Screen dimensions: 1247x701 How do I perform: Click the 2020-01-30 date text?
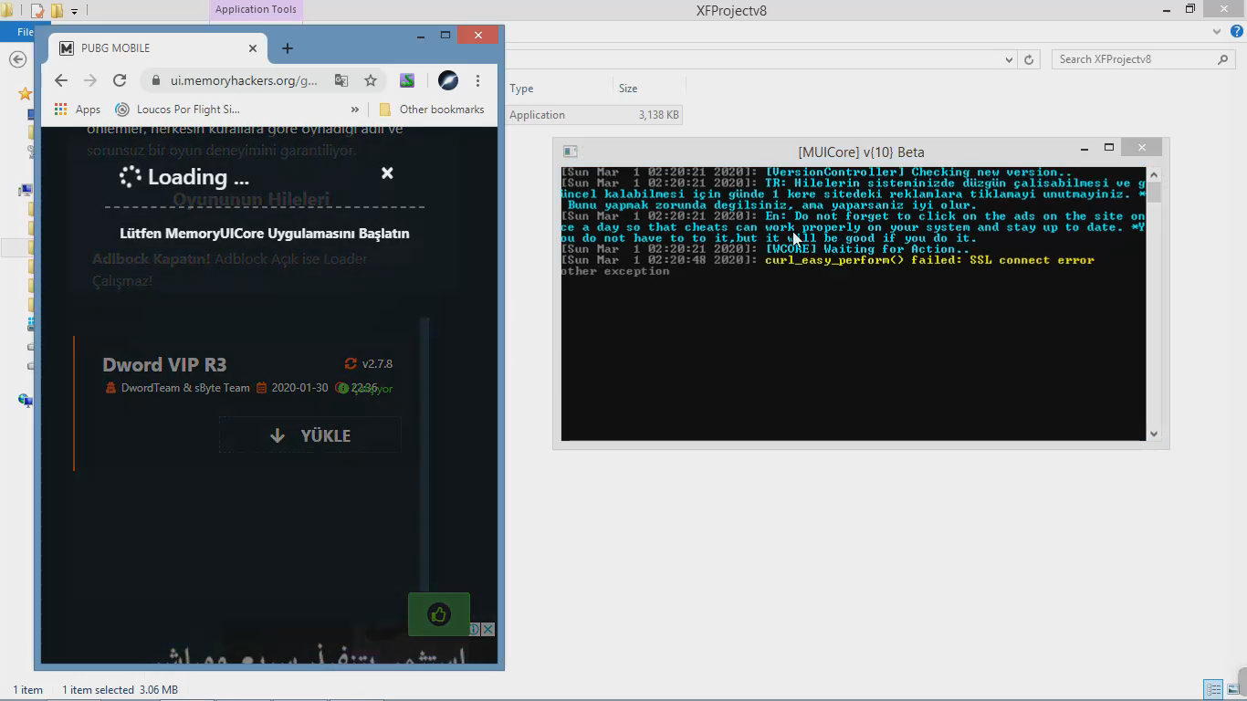299,388
